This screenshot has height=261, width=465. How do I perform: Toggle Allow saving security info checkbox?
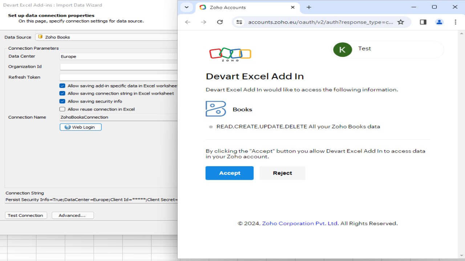pos(62,101)
